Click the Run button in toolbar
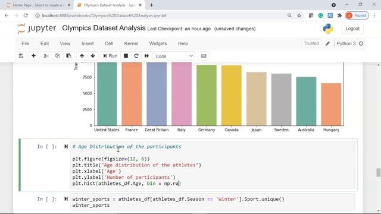This screenshot has height=214, width=381. coord(110,56)
